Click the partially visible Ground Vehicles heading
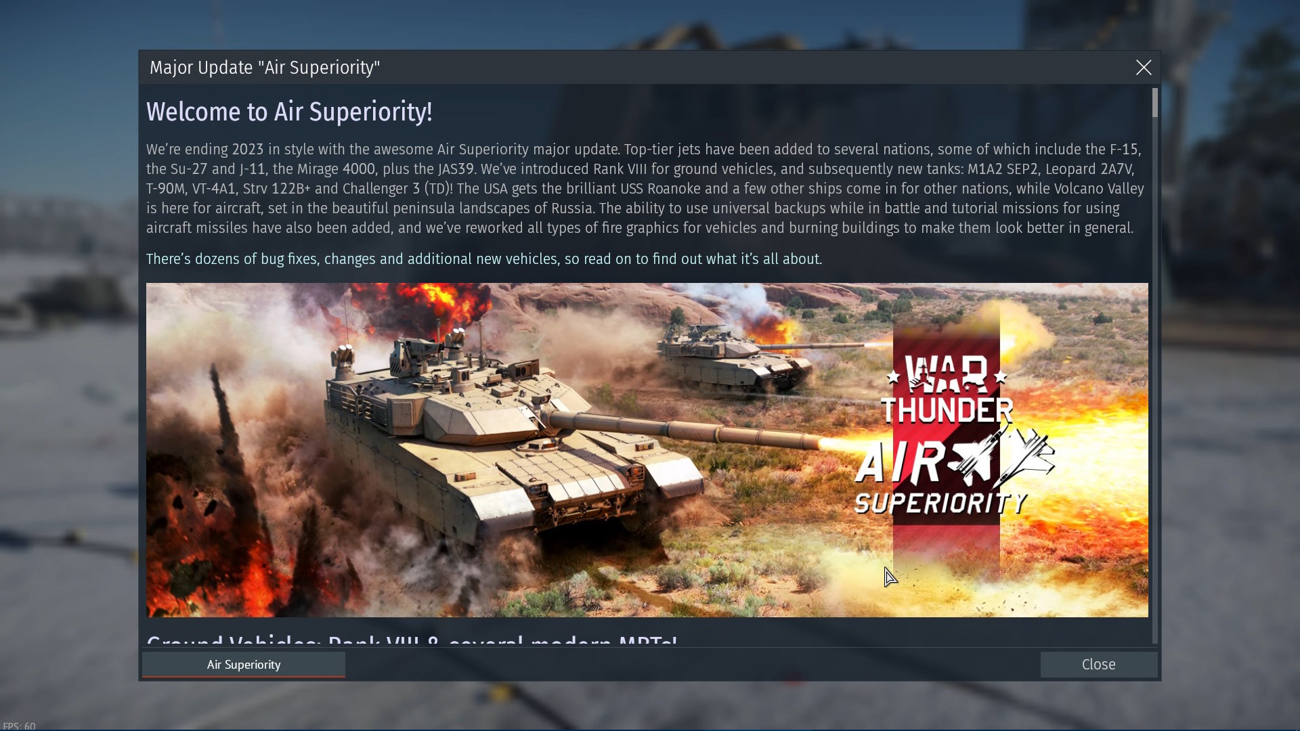The height and width of the screenshot is (731, 1300). (x=412, y=640)
